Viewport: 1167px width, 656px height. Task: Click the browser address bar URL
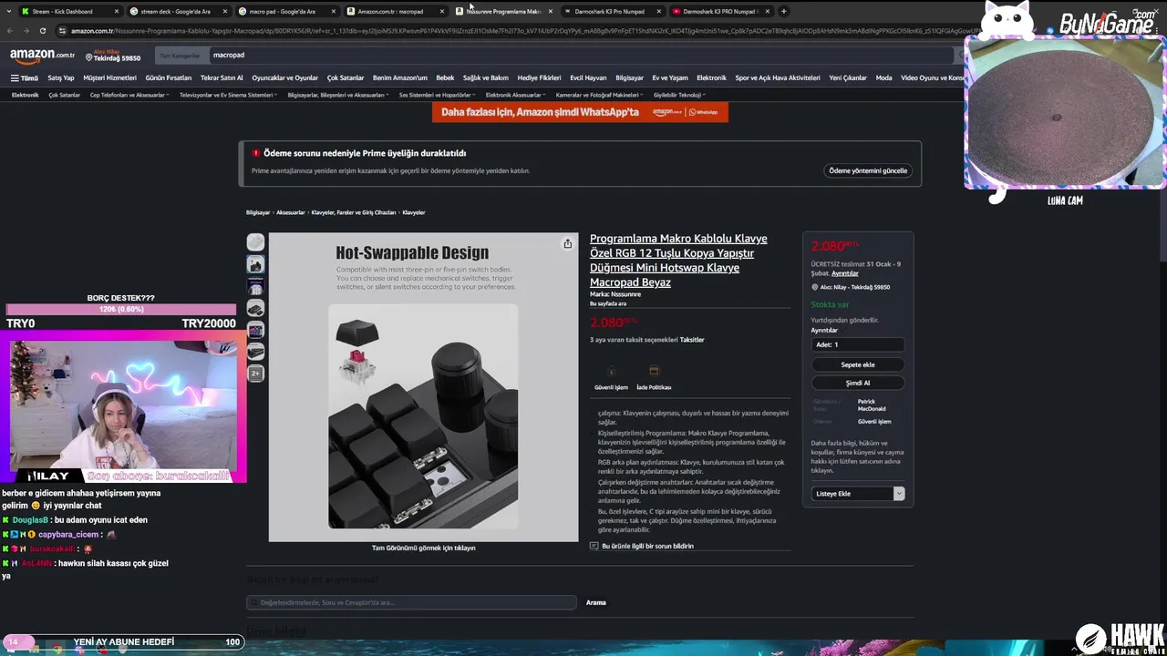tap(520, 30)
